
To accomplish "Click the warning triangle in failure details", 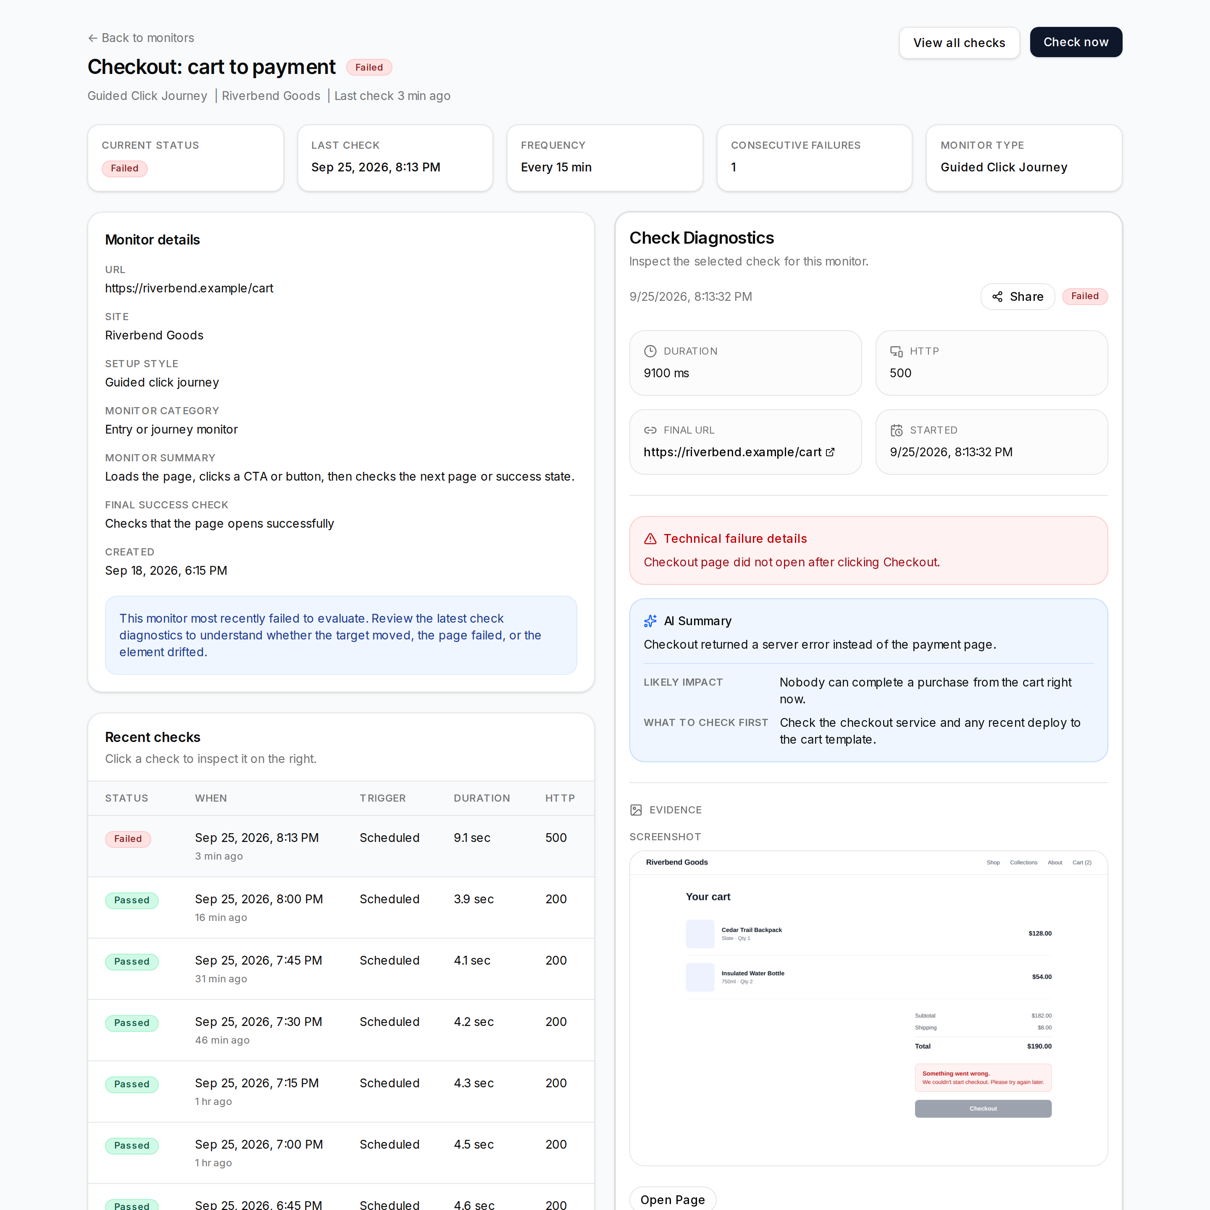I will (x=650, y=539).
